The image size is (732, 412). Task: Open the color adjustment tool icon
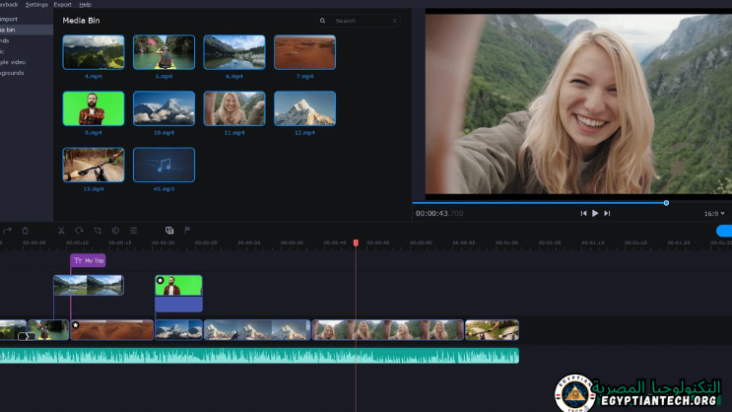(115, 231)
